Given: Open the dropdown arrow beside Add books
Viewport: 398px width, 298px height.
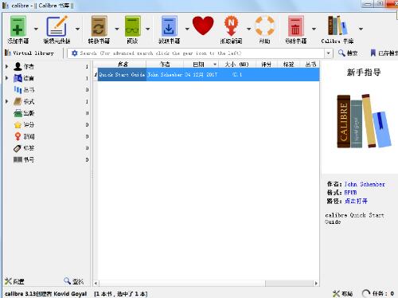Looking at the screenshot, I should [x=36, y=29].
